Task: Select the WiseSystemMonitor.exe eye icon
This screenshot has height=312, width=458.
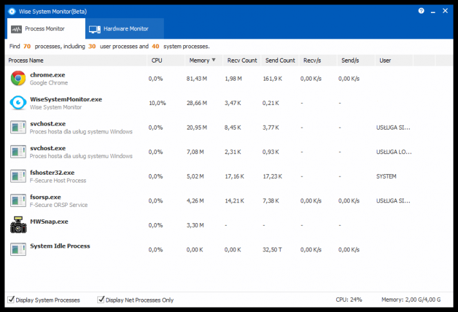Action: pos(18,102)
